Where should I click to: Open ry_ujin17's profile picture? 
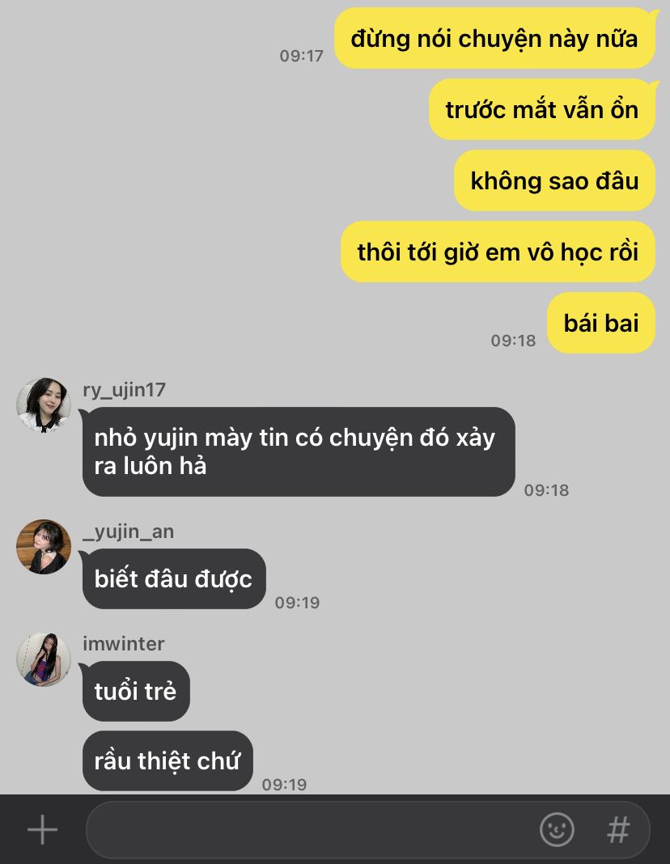[44, 405]
